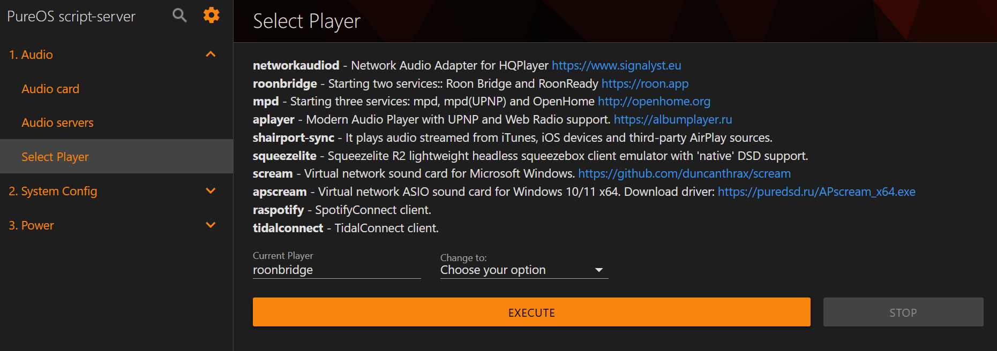This screenshot has width=997, height=351.
Task: Open the roon.app link
Action: [645, 83]
